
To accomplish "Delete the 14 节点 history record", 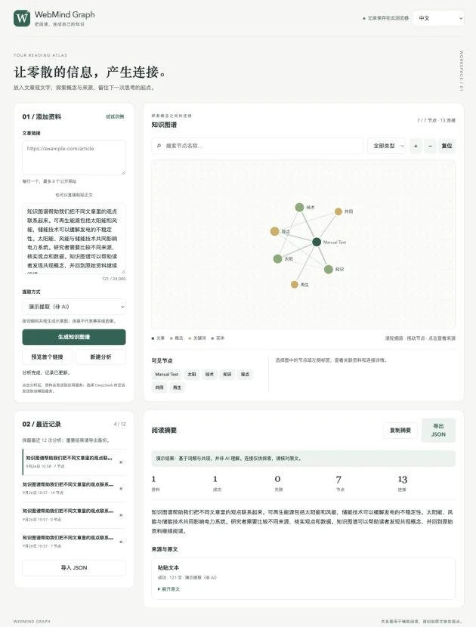I will pos(121,489).
